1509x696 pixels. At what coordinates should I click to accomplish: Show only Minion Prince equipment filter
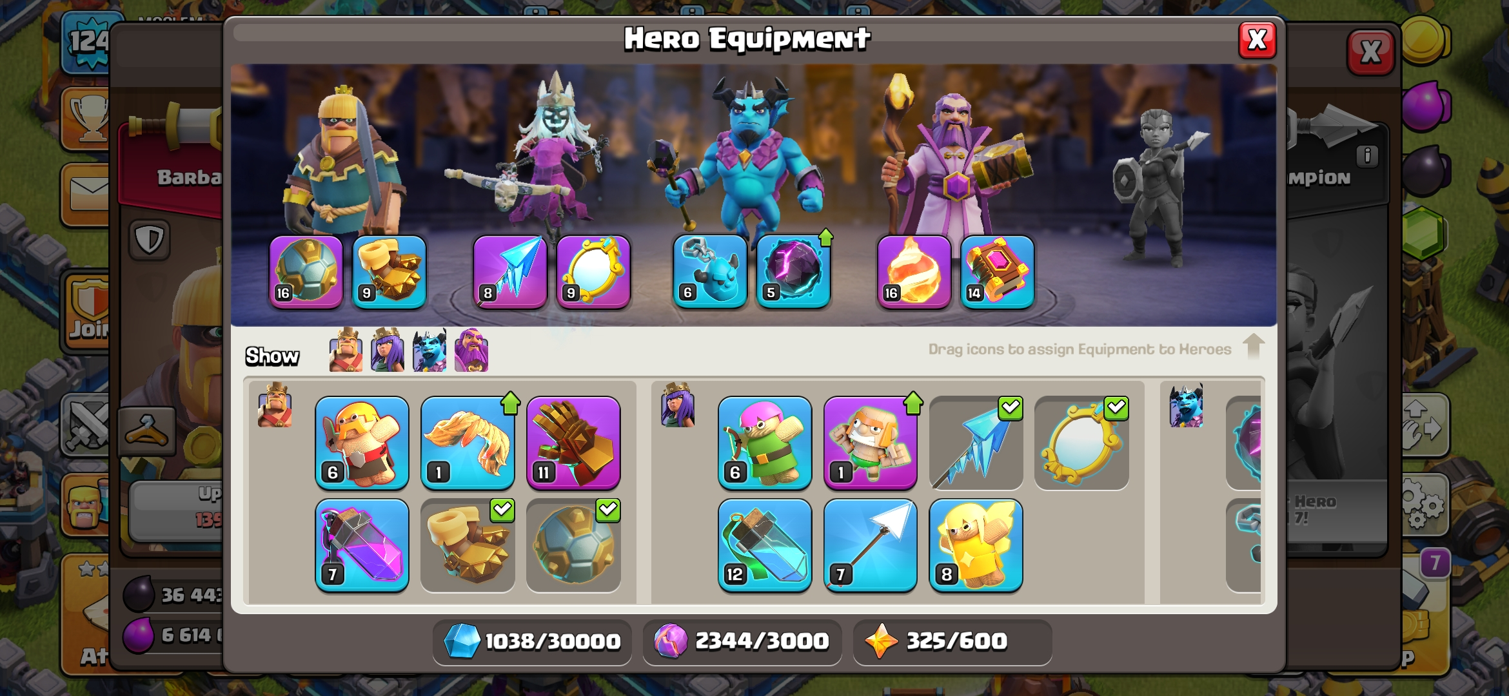[x=429, y=350]
